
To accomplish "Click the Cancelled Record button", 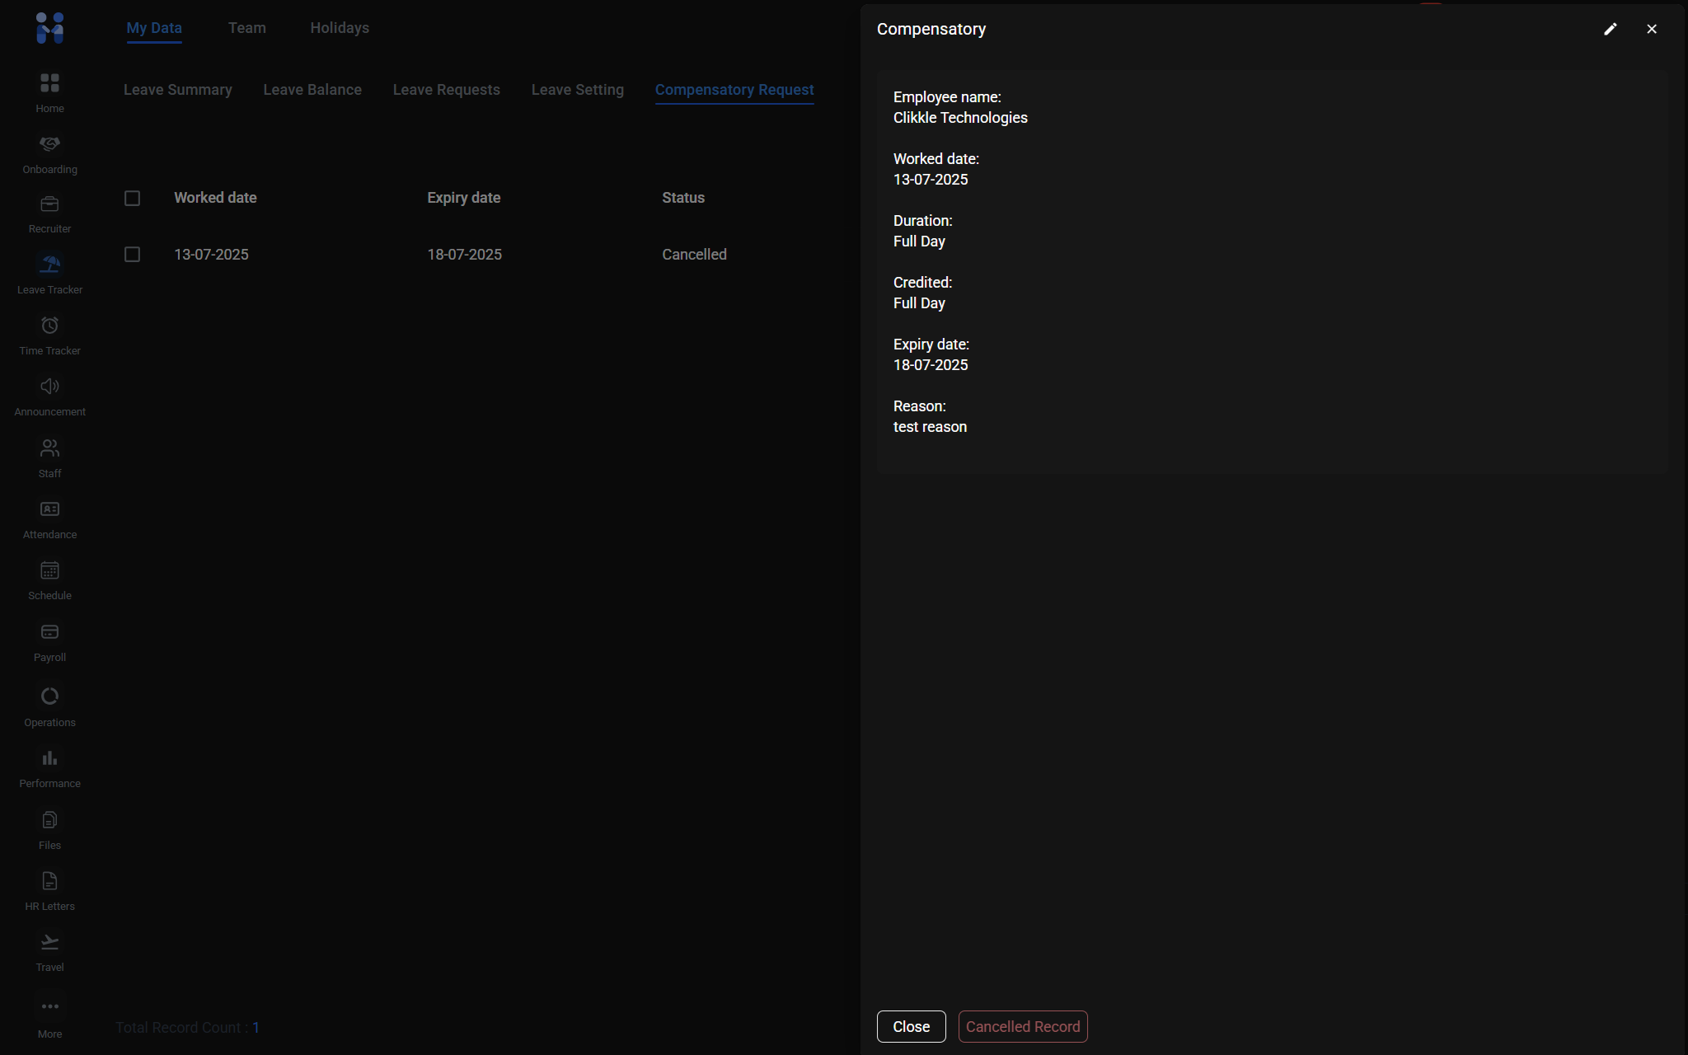I will click(1022, 1027).
